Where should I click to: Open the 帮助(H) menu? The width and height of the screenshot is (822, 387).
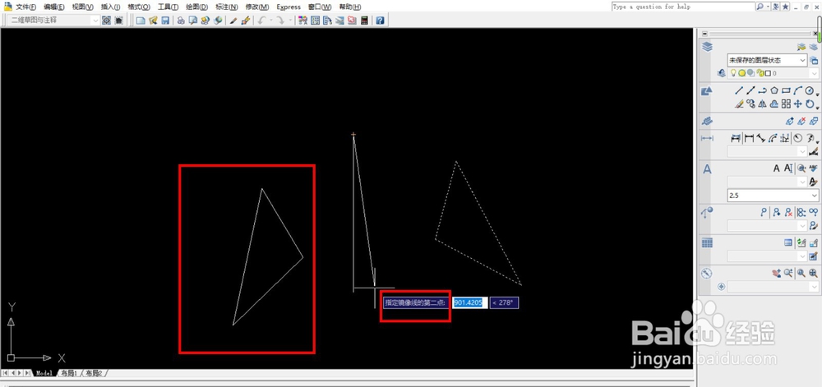[x=349, y=7]
